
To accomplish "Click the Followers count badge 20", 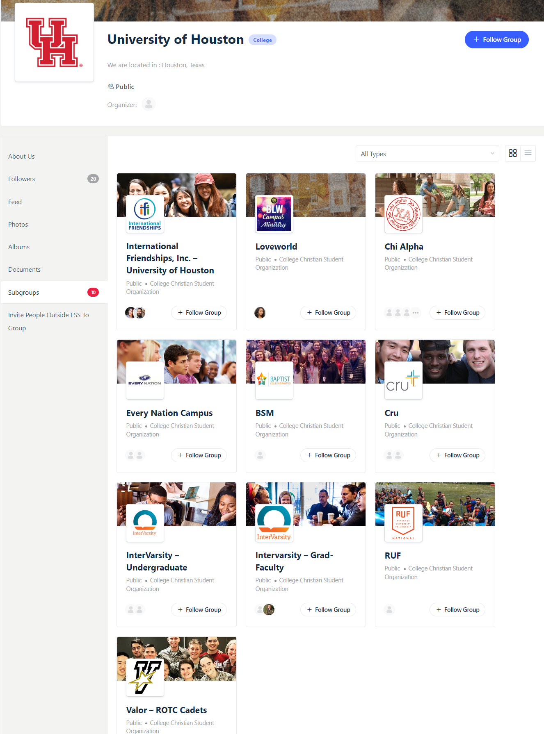I will [x=93, y=179].
